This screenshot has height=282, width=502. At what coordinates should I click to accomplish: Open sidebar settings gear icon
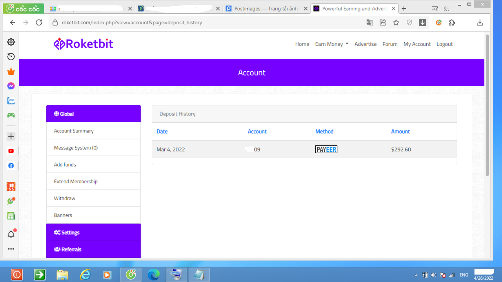coord(11,42)
